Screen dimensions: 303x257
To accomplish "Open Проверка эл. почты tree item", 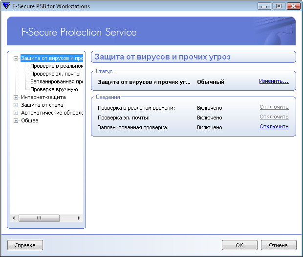I will [55, 74].
